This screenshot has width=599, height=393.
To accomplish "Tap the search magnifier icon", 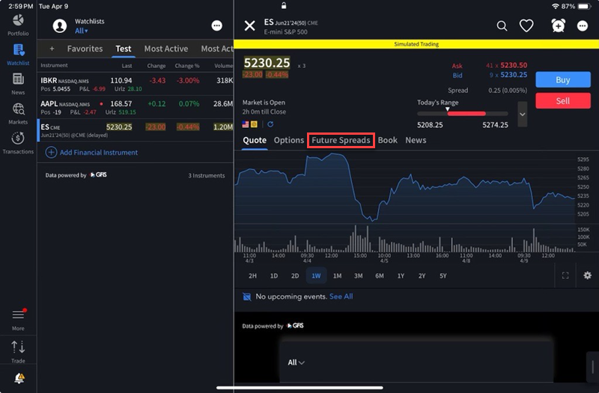I will 502,26.
